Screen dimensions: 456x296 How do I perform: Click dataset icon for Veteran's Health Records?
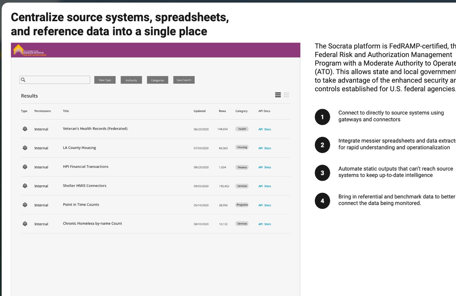[25, 129]
